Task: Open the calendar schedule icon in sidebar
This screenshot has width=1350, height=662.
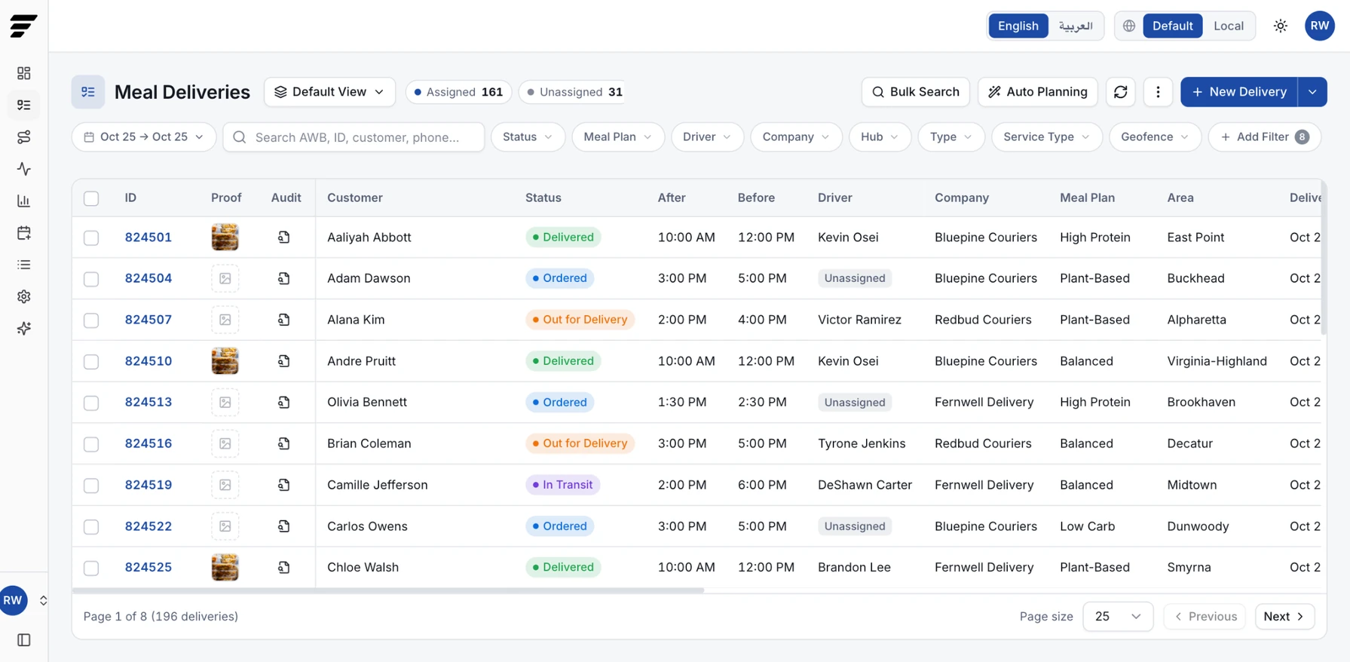Action: point(24,233)
